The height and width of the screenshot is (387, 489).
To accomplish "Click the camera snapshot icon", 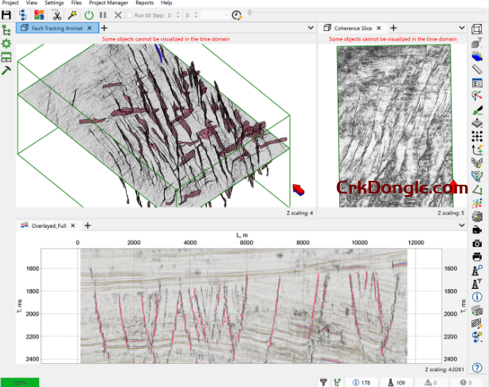I will pos(477,243).
